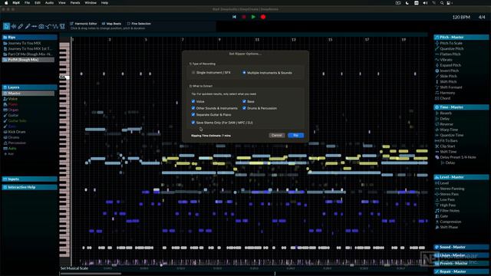Expand the Inputs panel
This screenshot has width=491, height=276.
[x=29, y=179]
